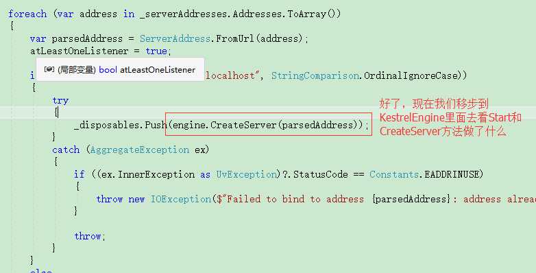Click the 'new' keyword before IOException
The height and width of the screenshot is (273, 536).
136,199
